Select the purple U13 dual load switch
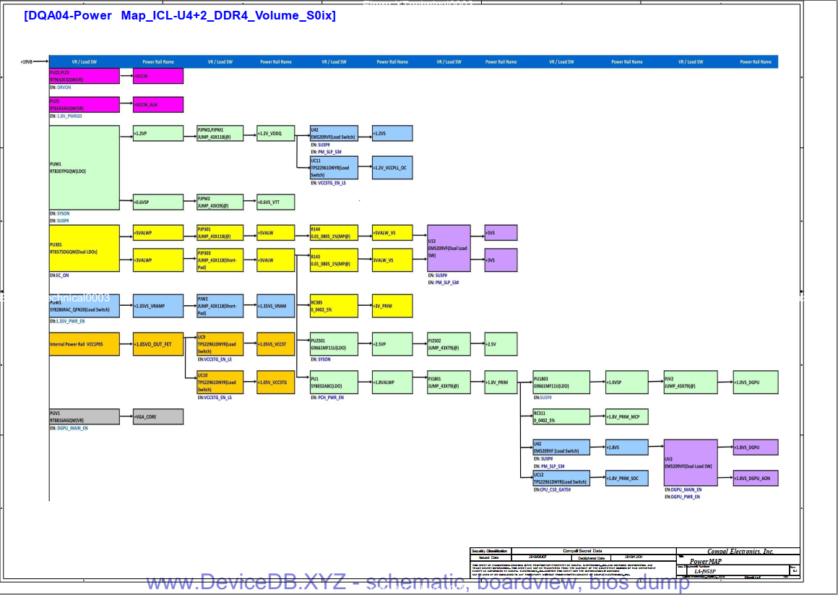 pyautogui.click(x=449, y=247)
